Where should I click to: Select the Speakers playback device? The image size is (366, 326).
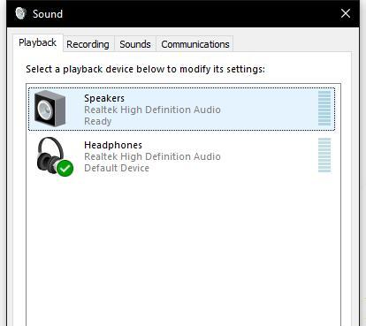[181, 109]
